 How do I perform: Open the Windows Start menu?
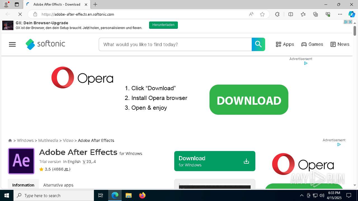[x=7, y=195]
